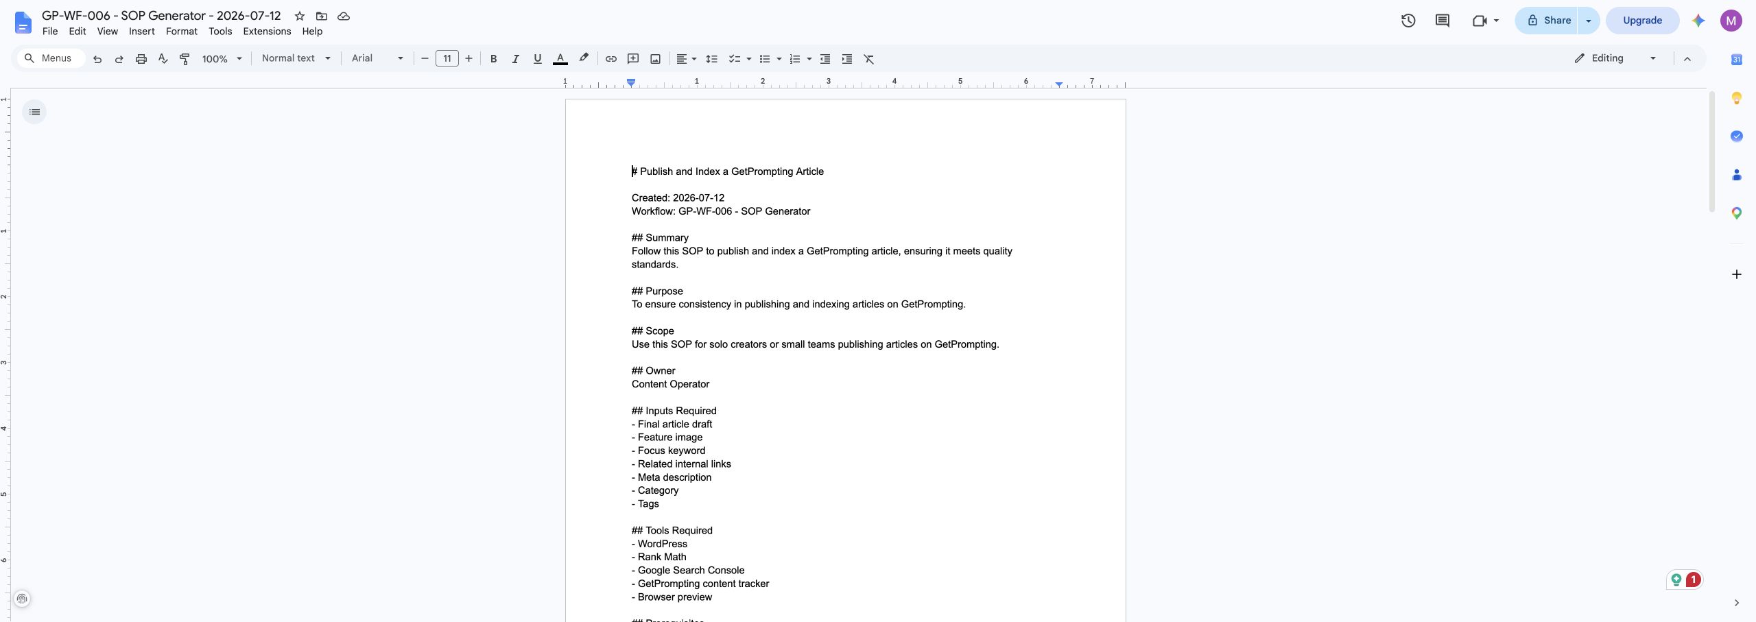Show document outline
Viewport: 1756px width, 622px height.
[x=34, y=112]
